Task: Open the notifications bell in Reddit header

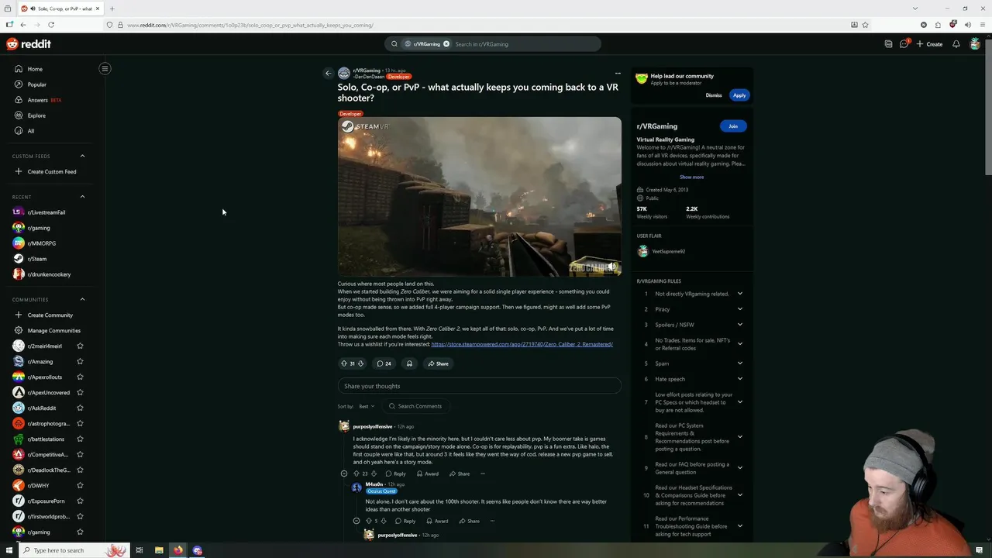Action: click(x=956, y=44)
